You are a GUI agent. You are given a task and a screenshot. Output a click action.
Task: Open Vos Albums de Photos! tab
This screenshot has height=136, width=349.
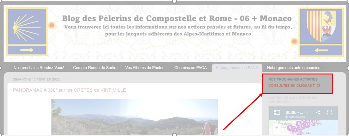click(x=145, y=68)
